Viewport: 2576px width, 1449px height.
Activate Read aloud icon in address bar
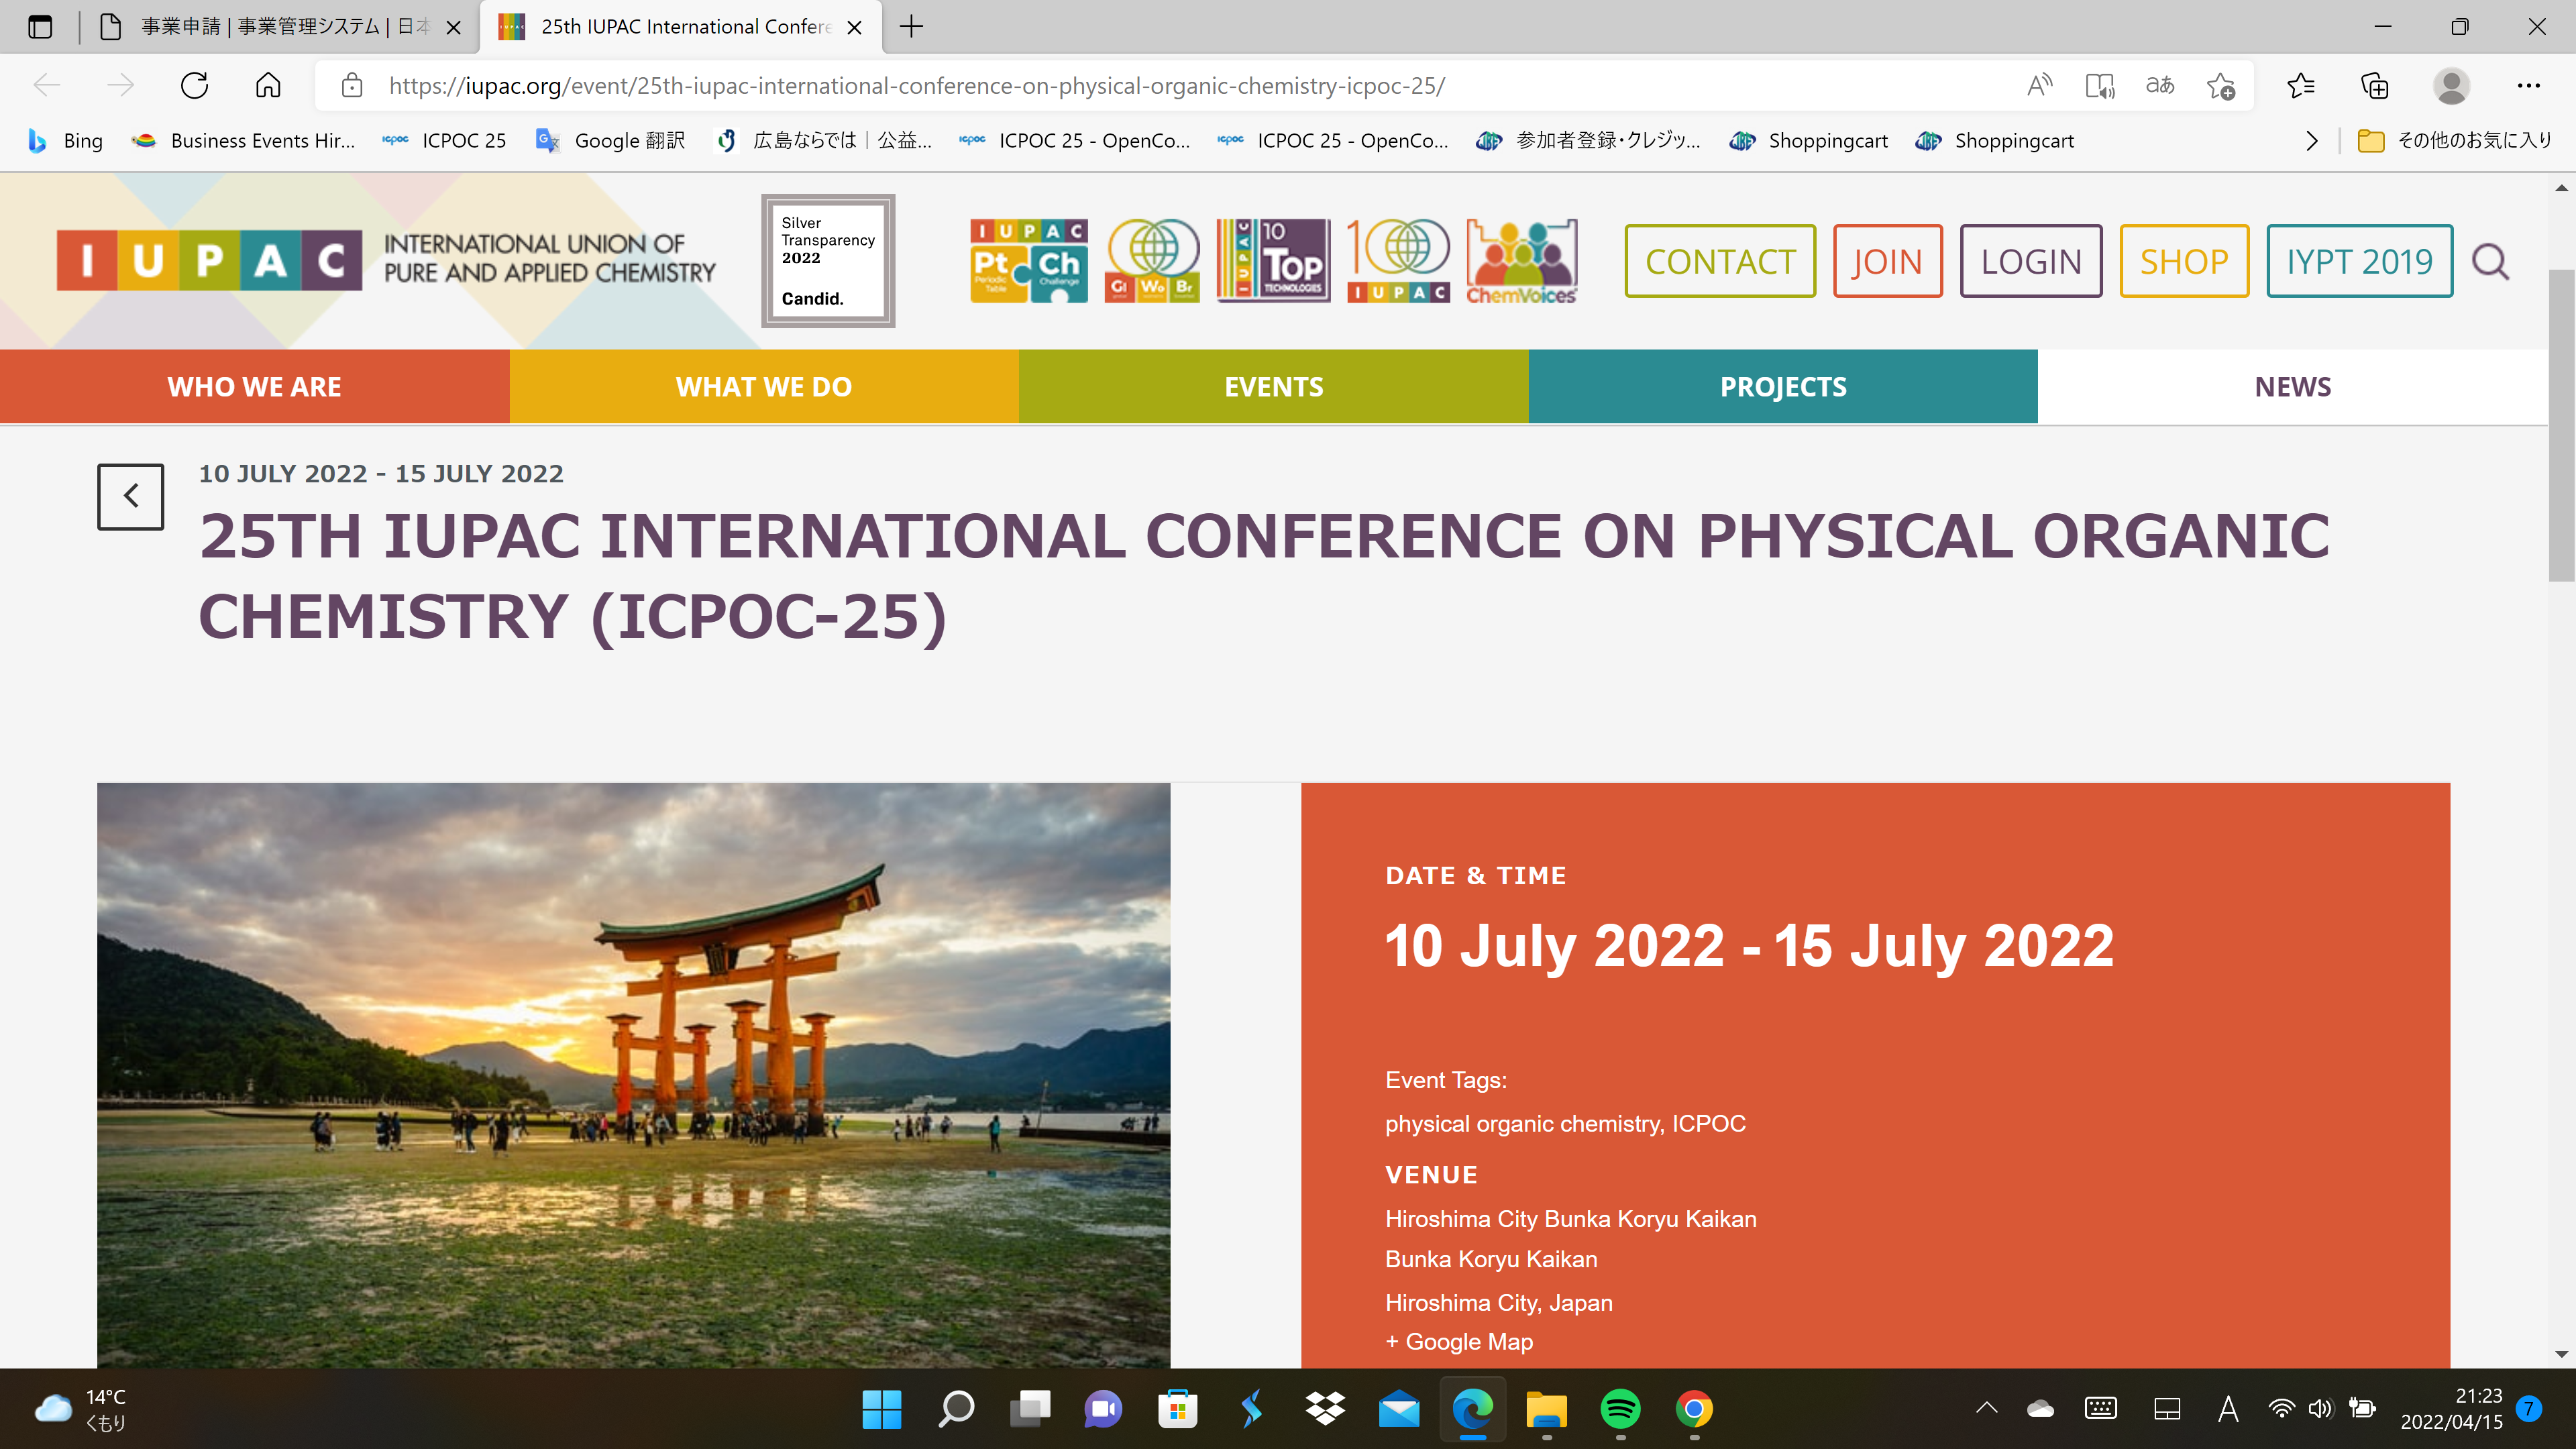coord(2039,86)
